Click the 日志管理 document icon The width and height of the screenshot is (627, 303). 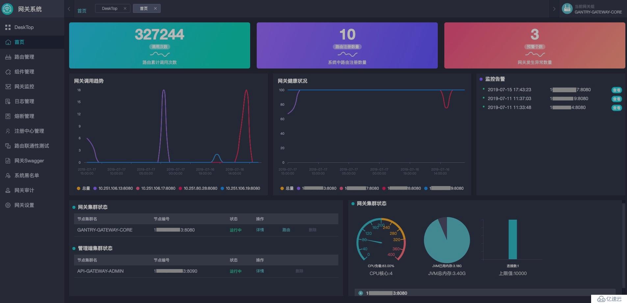[x=8, y=101]
